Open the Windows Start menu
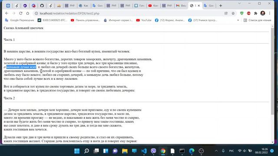 point(77,151)
